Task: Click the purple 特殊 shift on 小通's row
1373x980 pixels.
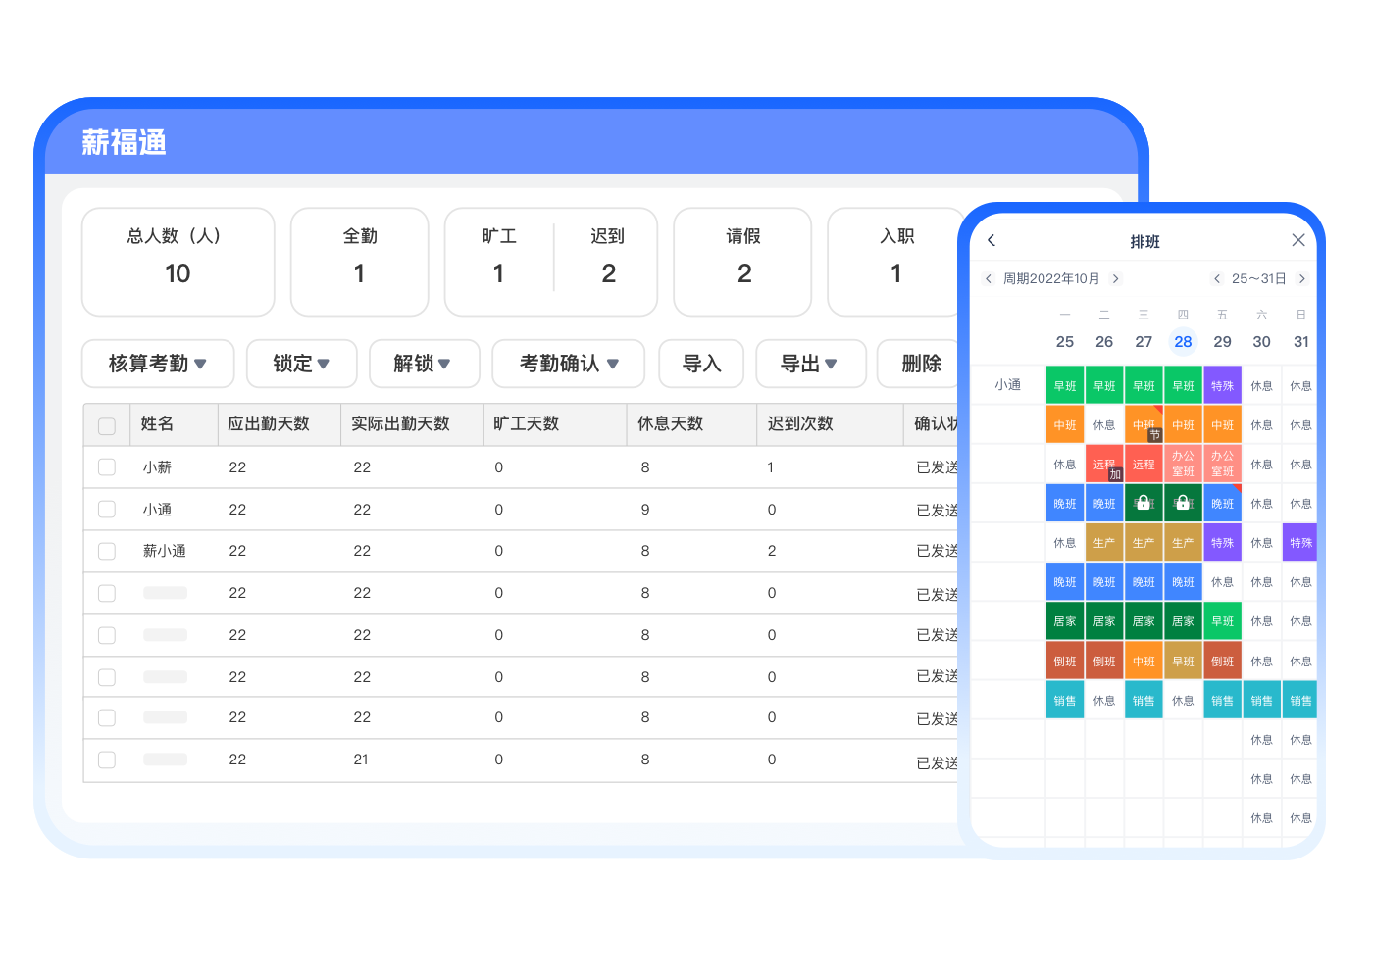Action: (1222, 386)
